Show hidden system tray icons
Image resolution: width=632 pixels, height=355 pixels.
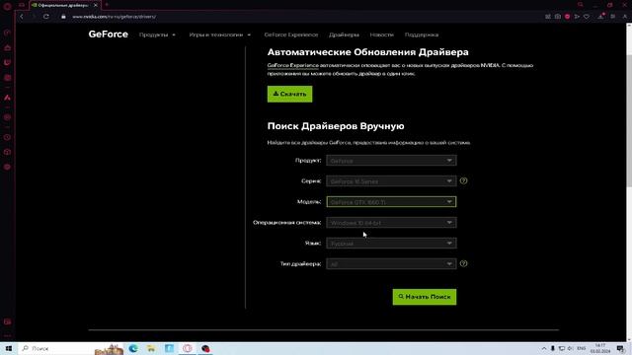click(x=544, y=348)
